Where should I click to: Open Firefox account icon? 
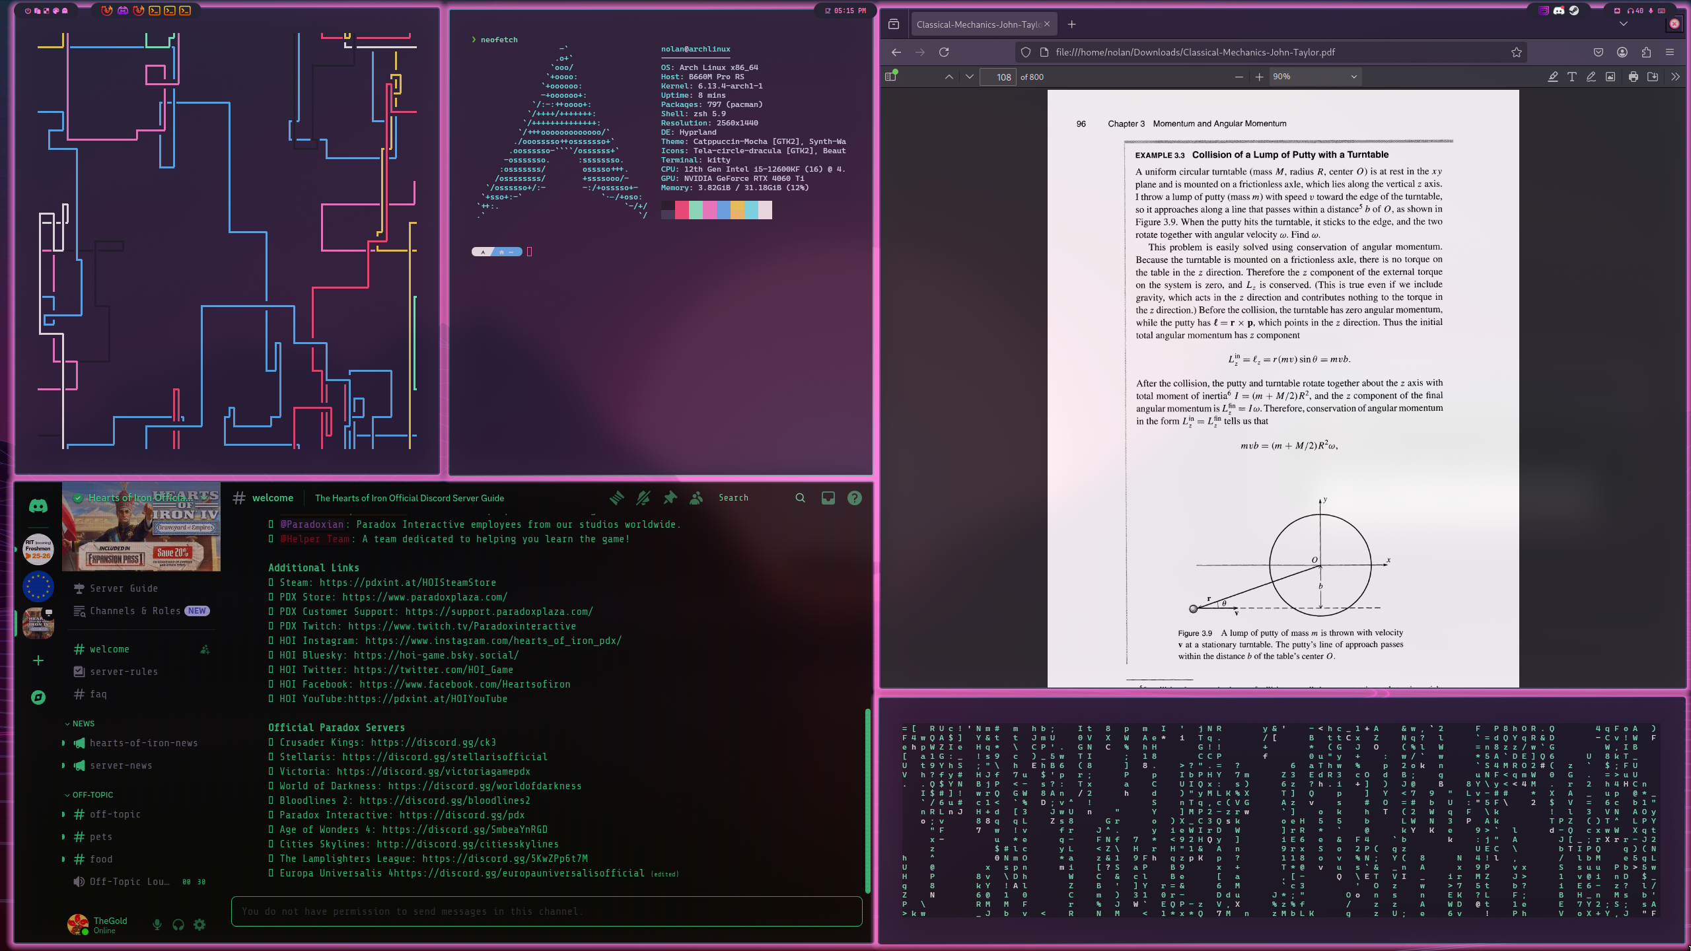1622,52
